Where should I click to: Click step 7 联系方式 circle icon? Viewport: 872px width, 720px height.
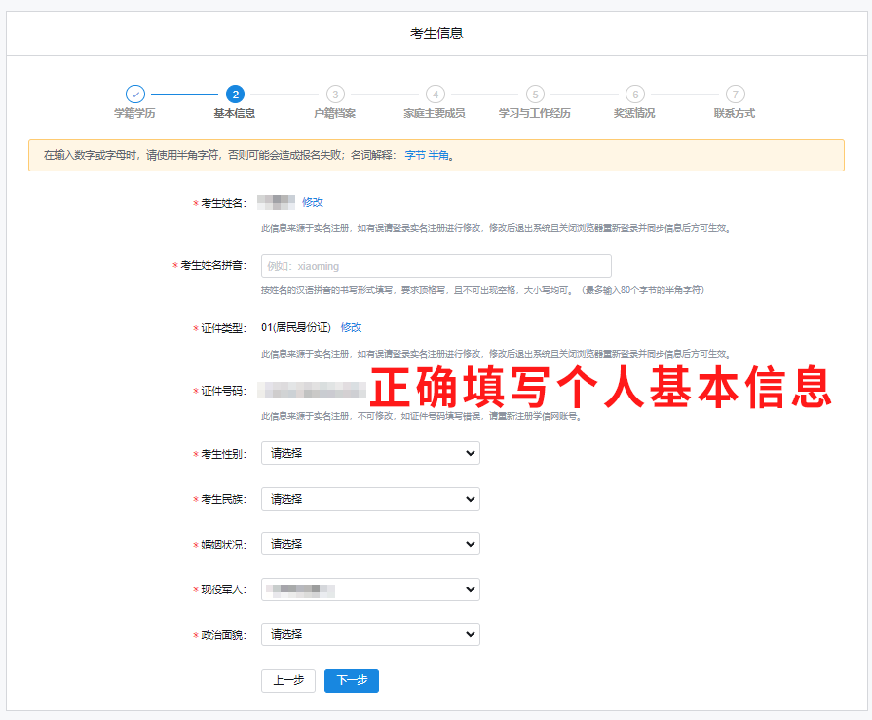click(735, 95)
